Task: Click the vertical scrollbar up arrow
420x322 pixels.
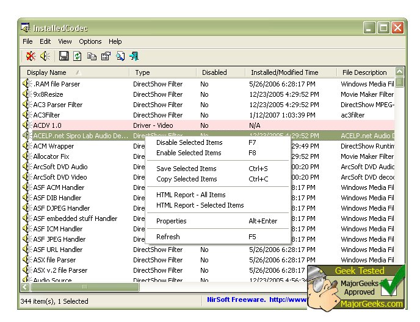Action: 400,72
